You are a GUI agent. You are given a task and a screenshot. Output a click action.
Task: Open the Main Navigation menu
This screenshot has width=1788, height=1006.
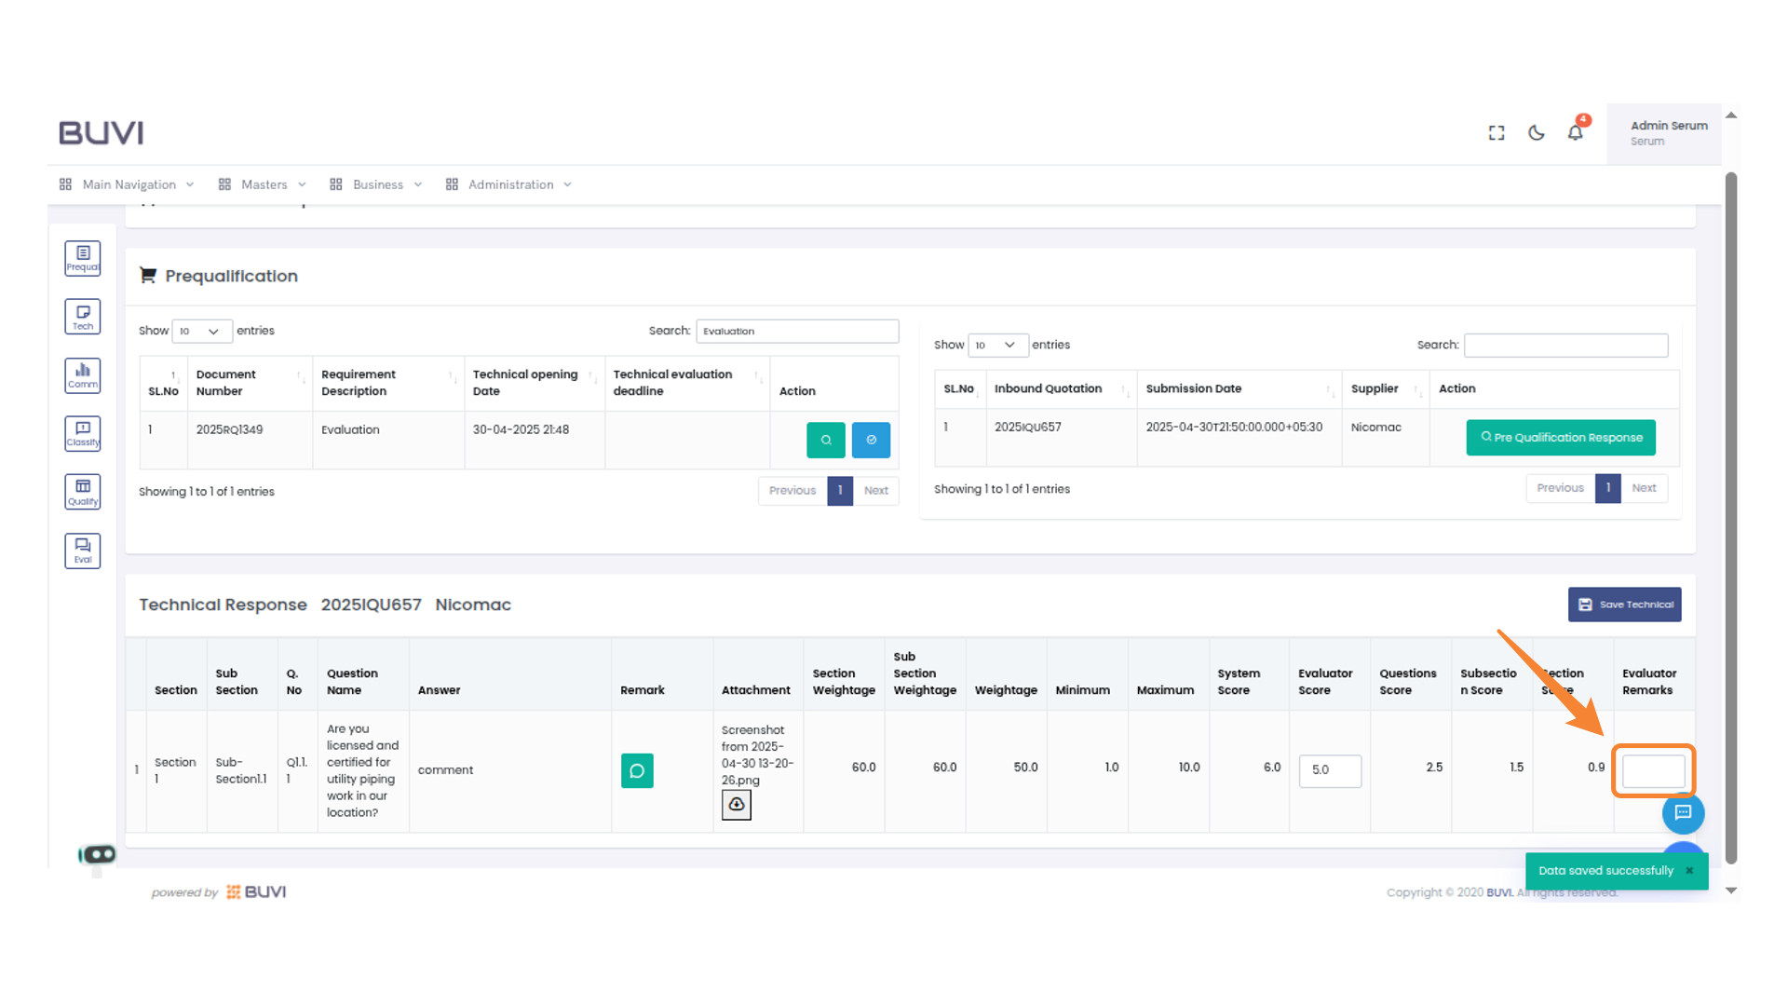pos(128,184)
